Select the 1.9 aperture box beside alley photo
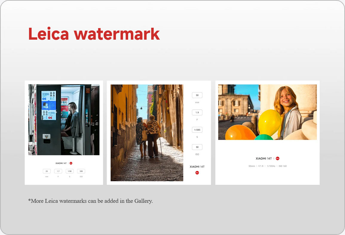The image size is (345, 235). click(197, 112)
